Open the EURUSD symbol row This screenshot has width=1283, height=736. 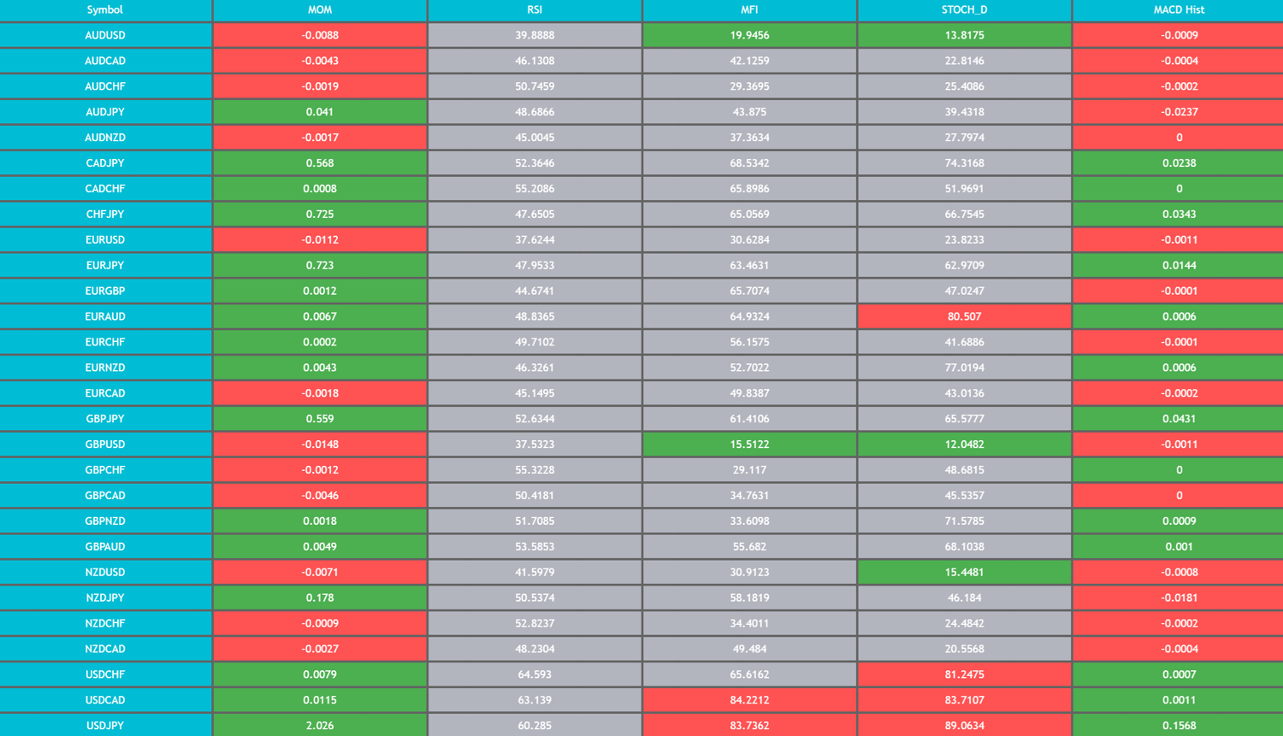pos(105,240)
